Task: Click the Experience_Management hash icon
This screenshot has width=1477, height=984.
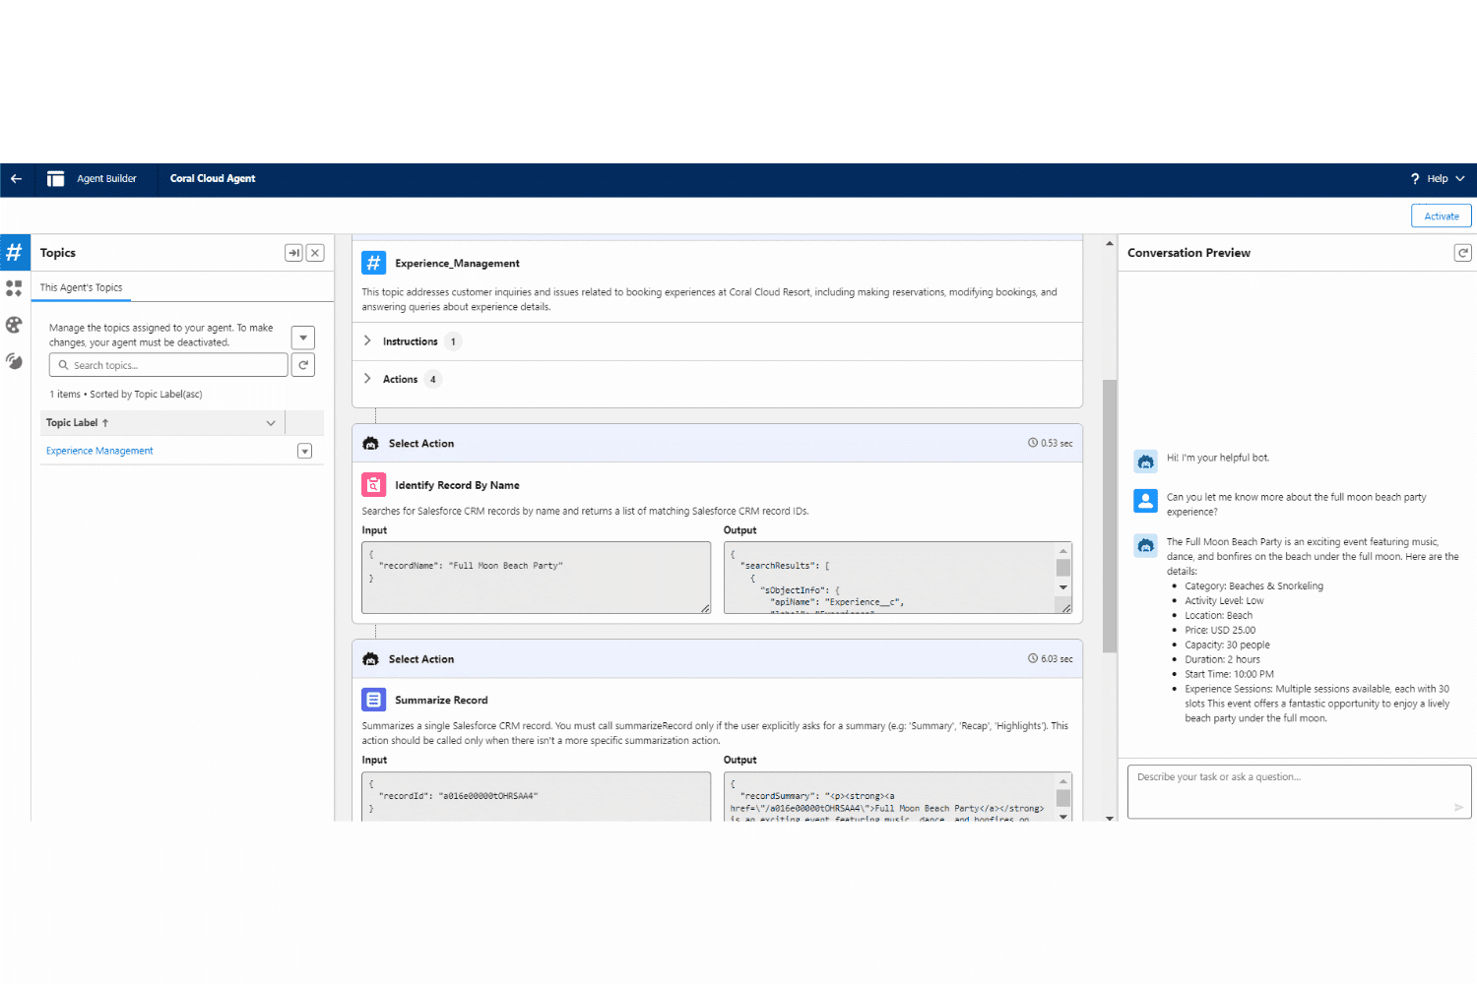Action: (373, 263)
